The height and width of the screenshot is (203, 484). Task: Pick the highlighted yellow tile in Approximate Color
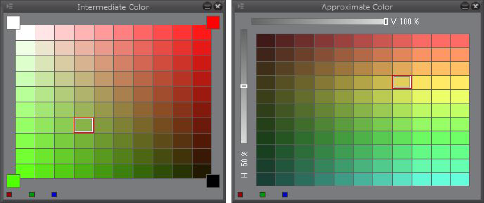coord(402,82)
